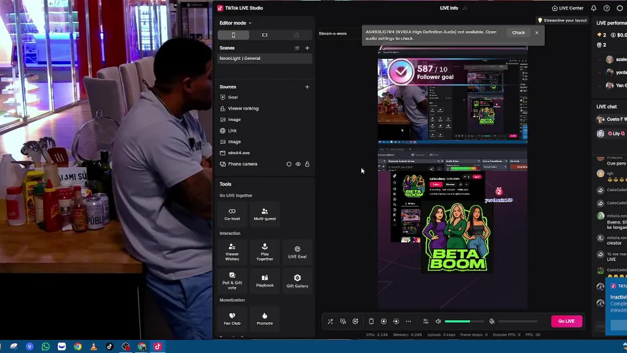
Task: Click Phone camera settings circle icon
Action: coord(289,164)
